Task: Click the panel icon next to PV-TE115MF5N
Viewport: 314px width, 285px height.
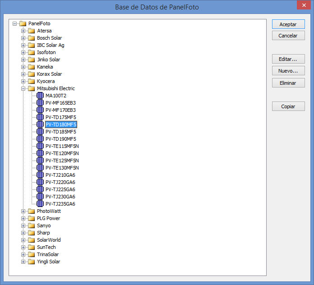Action: tap(40, 146)
